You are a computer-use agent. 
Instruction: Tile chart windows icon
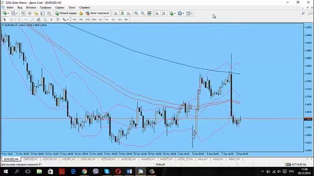pyautogui.click(x=149, y=13)
